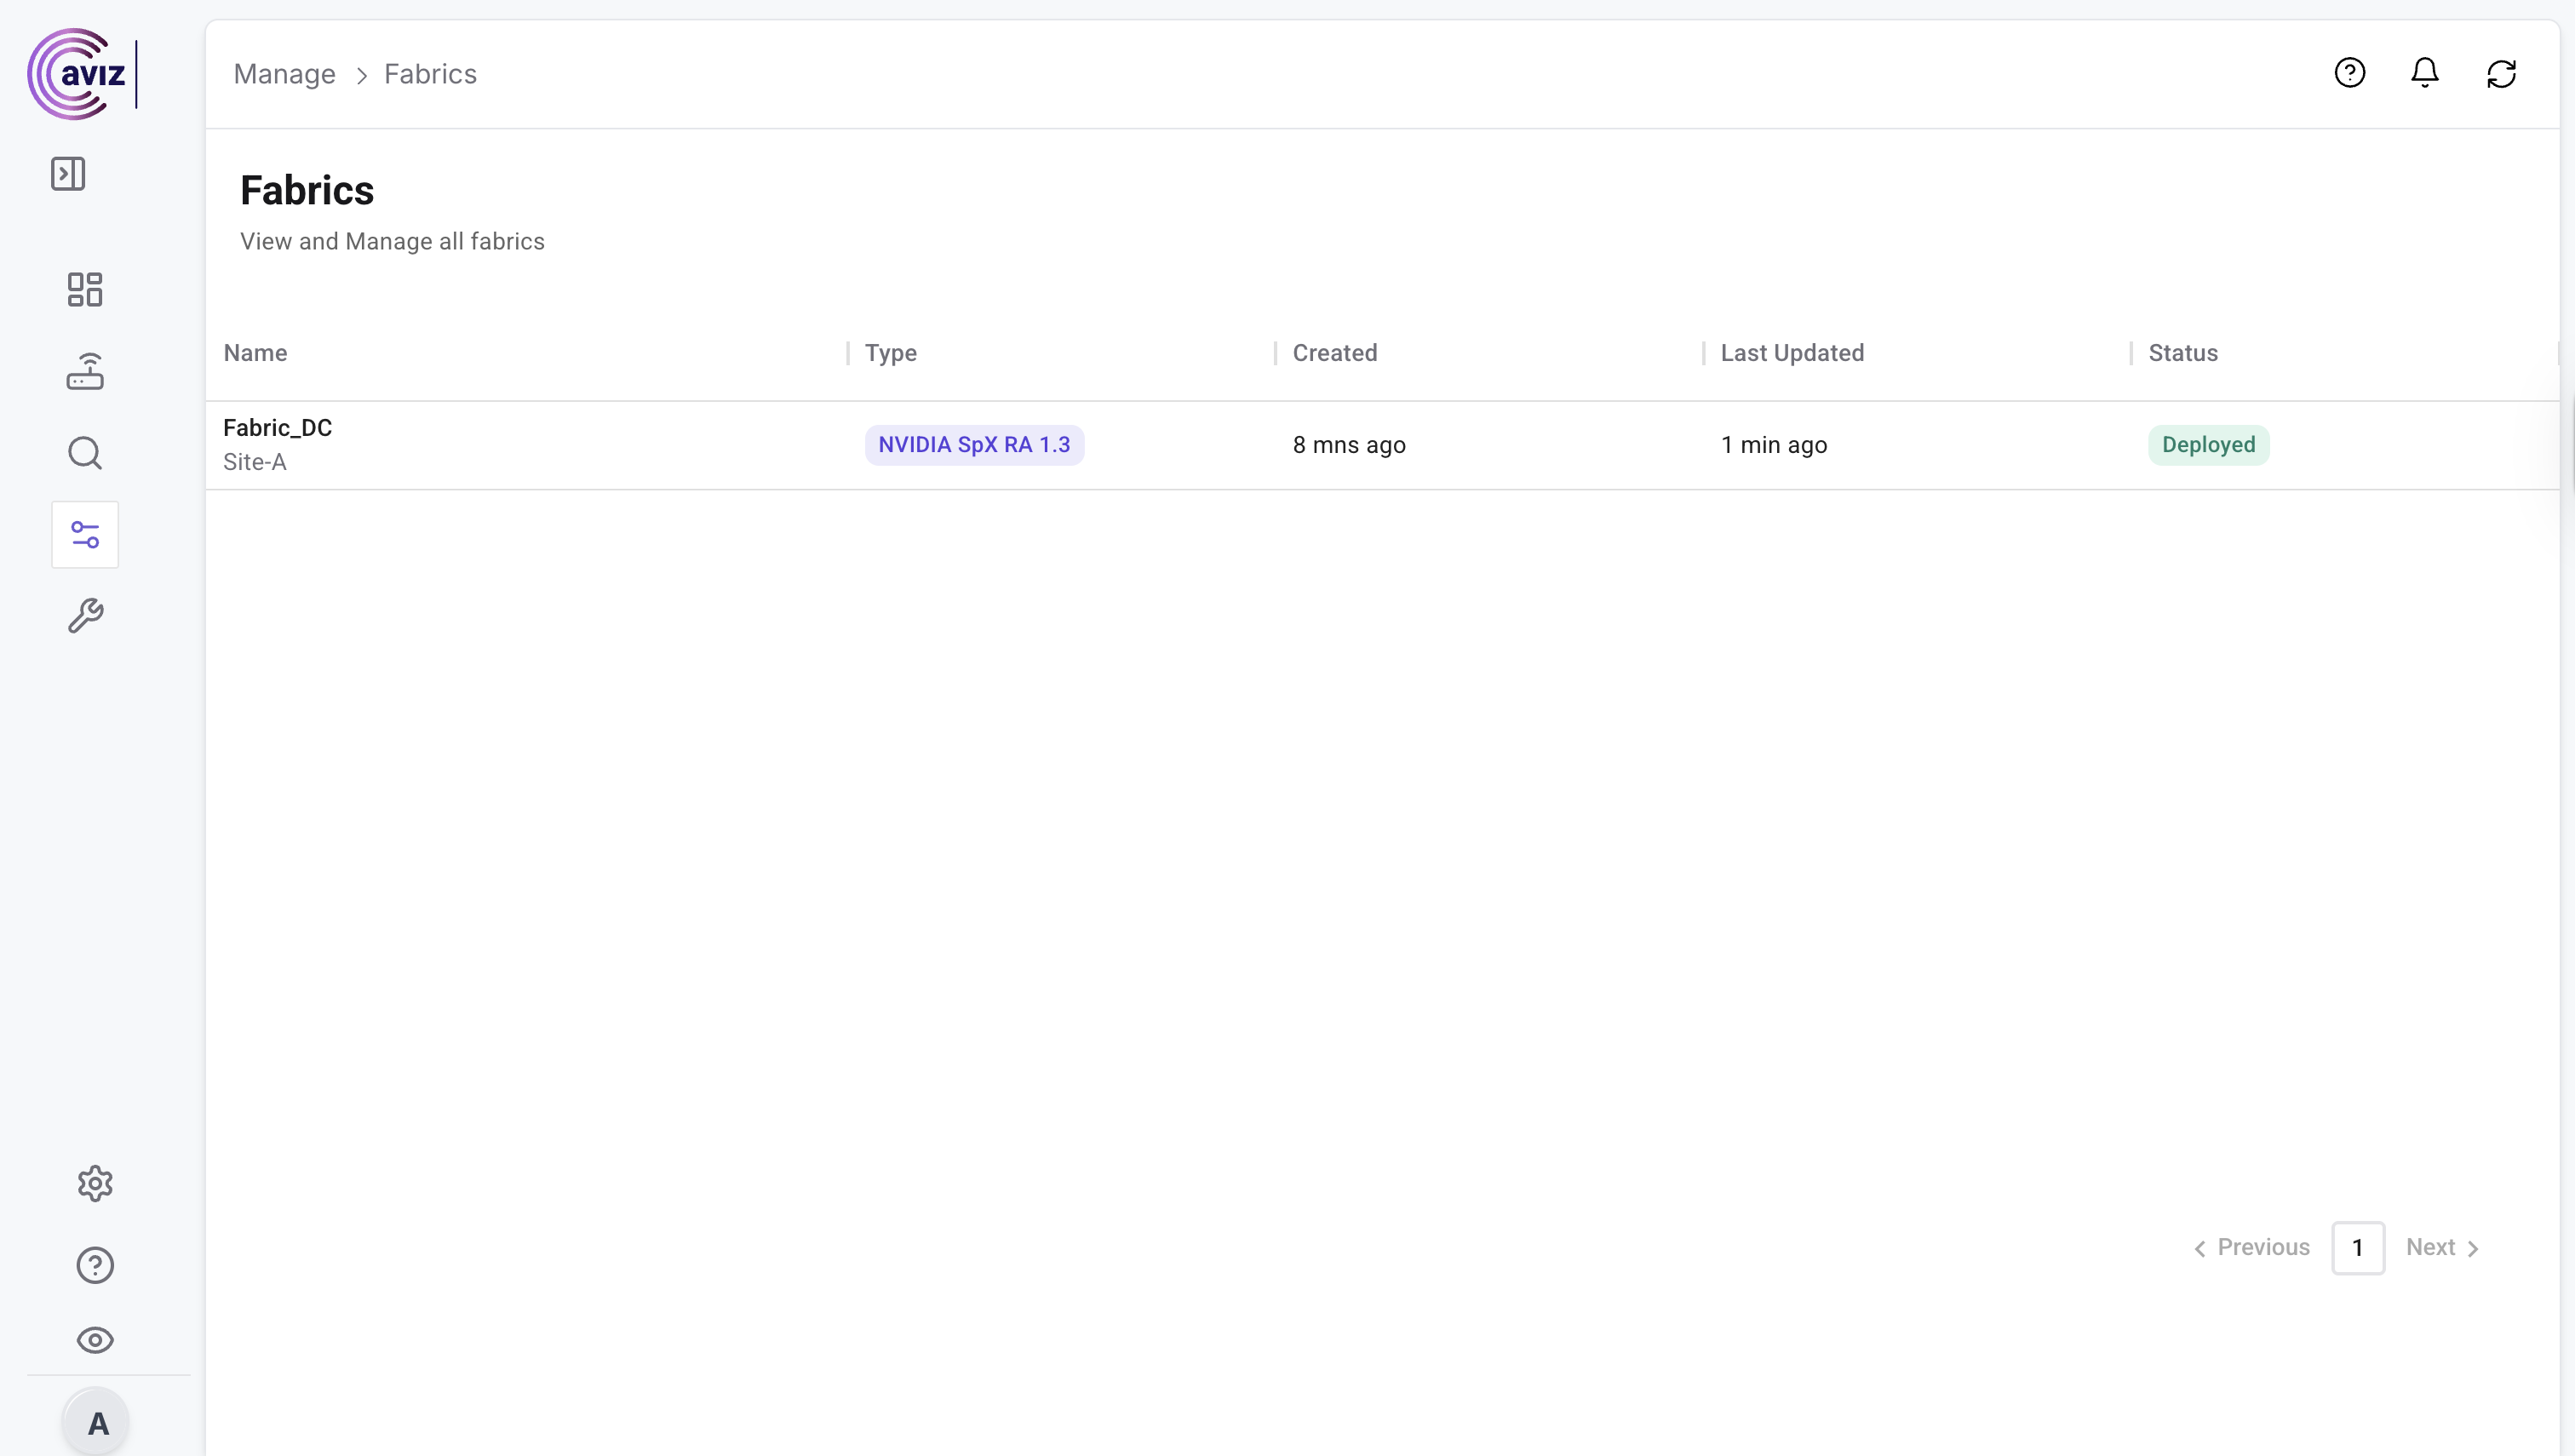The height and width of the screenshot is (1456, 2575).
Task: Open the user avatar A menu
Action: coord(97,1422)
